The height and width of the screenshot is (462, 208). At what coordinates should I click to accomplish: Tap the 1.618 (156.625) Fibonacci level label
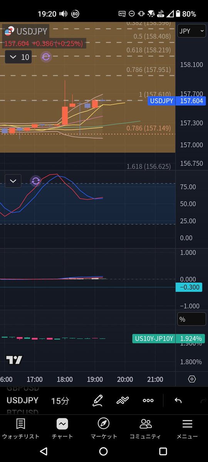pos(149,166)
